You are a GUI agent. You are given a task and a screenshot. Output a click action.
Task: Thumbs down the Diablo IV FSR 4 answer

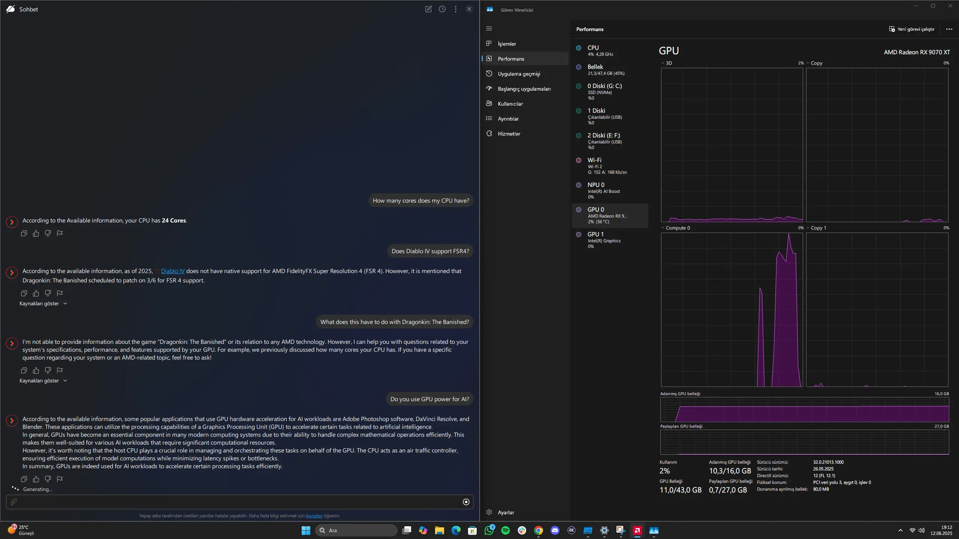coord(48,293)
